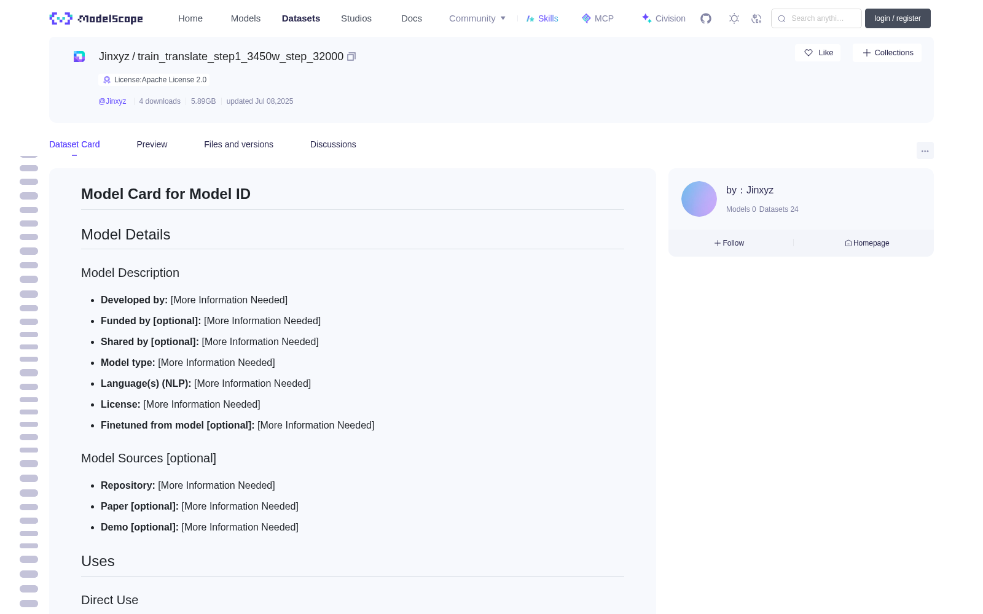Image resolution: width=983 pixels, height=614 pixels.
Task: Open the @Jinxyz author link
Action: coord(112,101)
